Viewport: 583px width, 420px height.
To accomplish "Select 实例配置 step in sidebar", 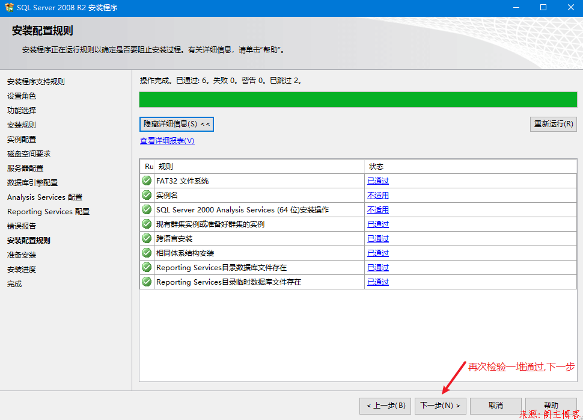I will coord(22,140).
